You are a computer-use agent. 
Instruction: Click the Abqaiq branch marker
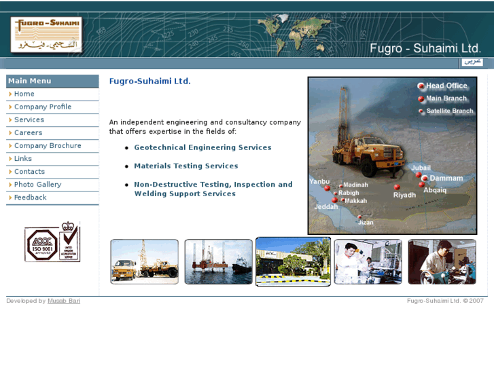point(421,185)
